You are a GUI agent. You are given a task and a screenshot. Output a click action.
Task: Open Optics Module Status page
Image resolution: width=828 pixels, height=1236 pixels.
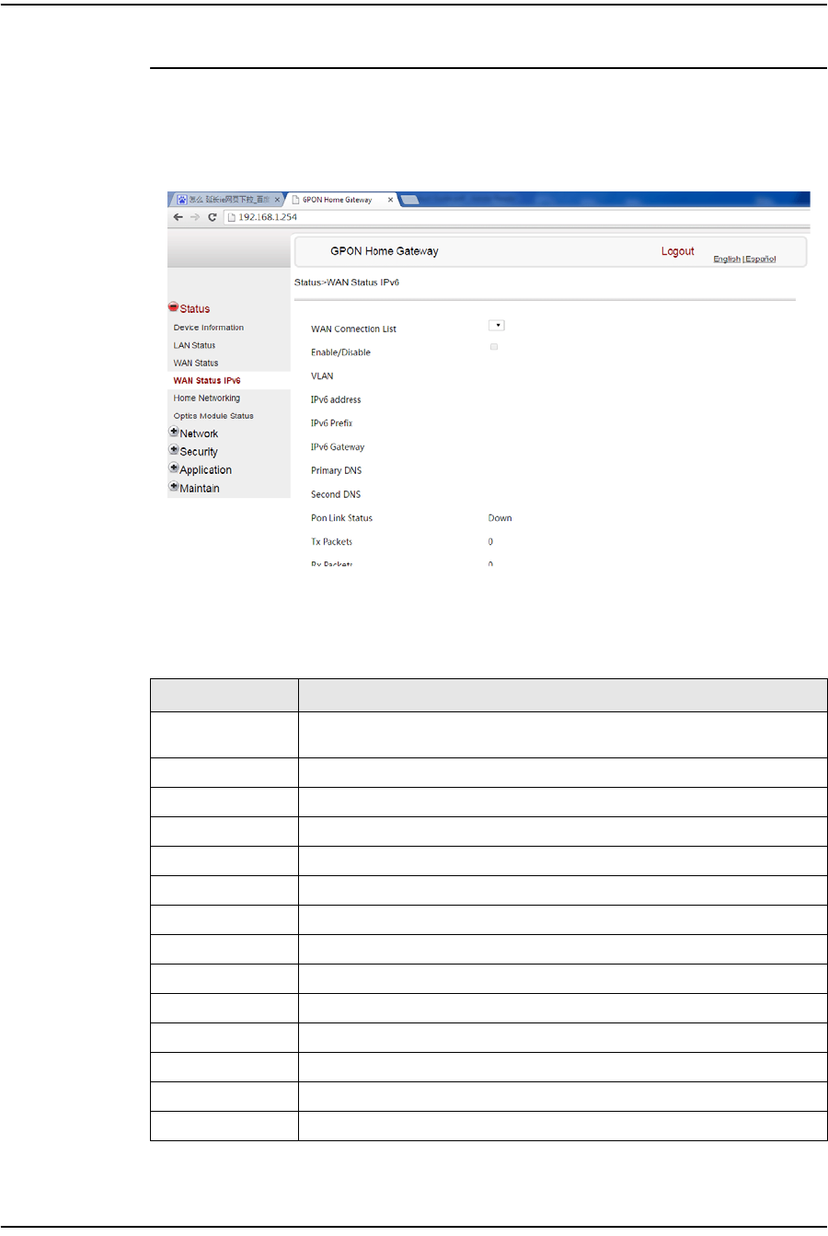(213, 416)
